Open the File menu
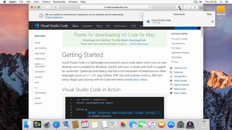This screenshot has height=130, width=232. click(x=21, y=2)
